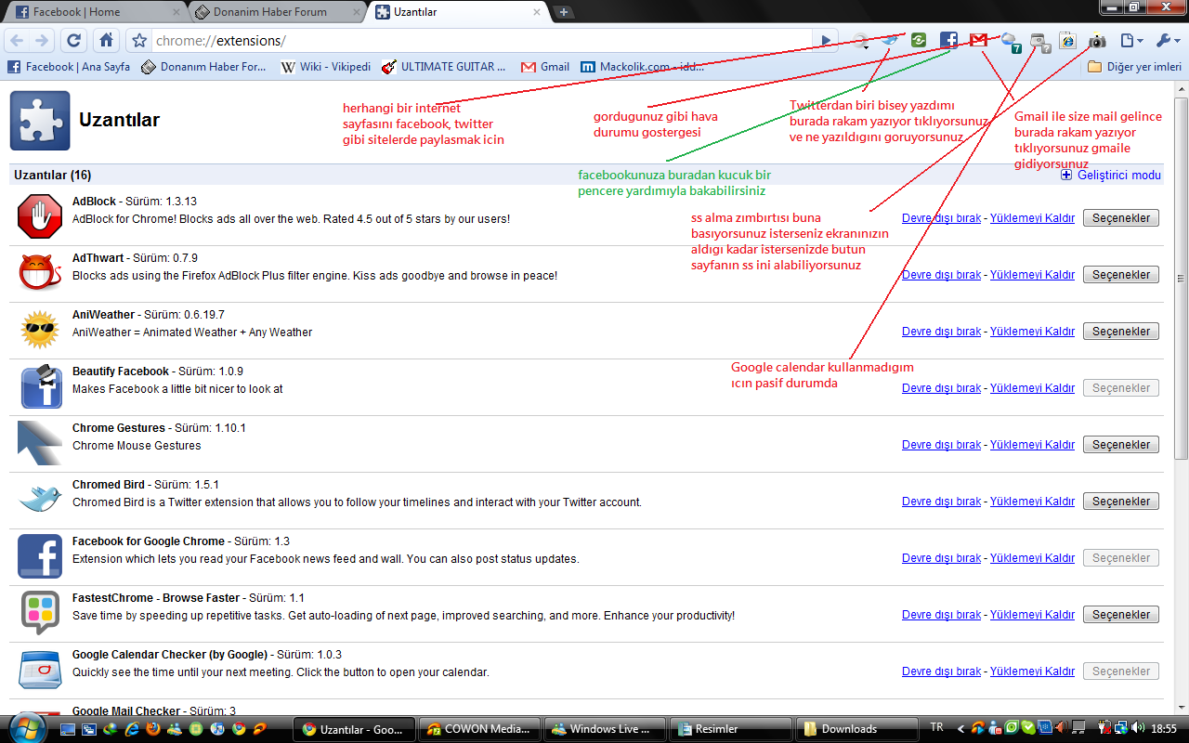Go forward using the forward arrow
1189x743 pixels.
pyautogui.click(x=42, y=41)
